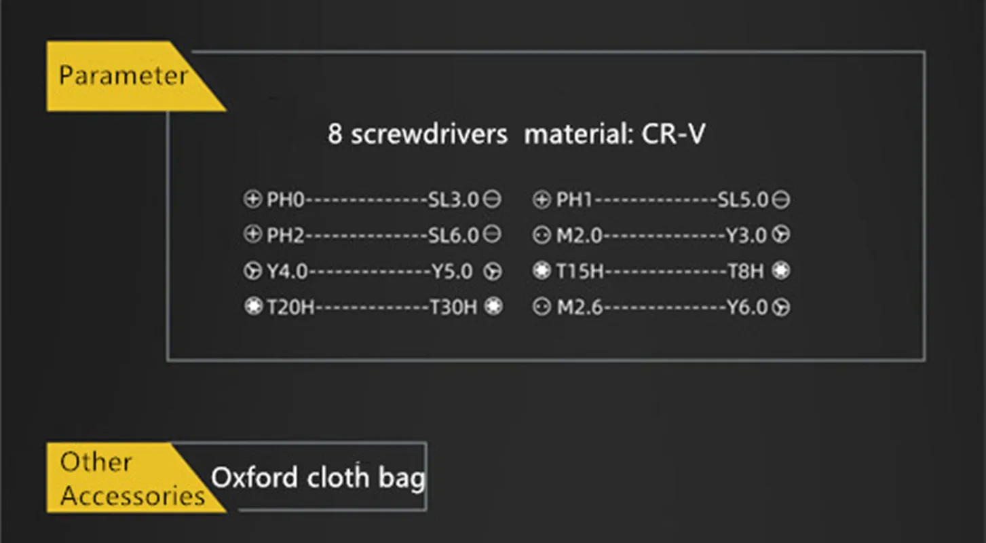Click the Torx icon beside T20H
This screenshot has width=986, height=543.
click(252, 307)
